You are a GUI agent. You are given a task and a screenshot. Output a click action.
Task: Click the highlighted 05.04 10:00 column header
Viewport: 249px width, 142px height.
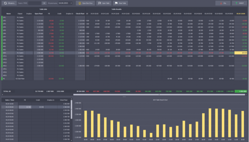coord(240,13)
